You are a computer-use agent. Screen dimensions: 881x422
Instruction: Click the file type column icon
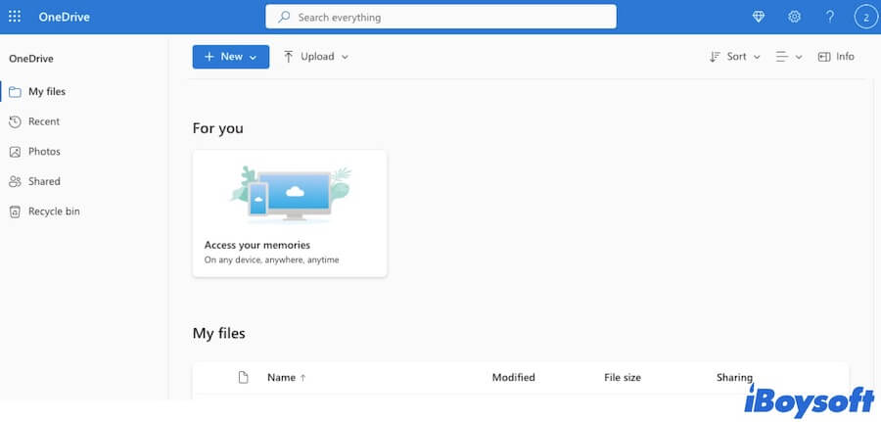tap(244, 377)
